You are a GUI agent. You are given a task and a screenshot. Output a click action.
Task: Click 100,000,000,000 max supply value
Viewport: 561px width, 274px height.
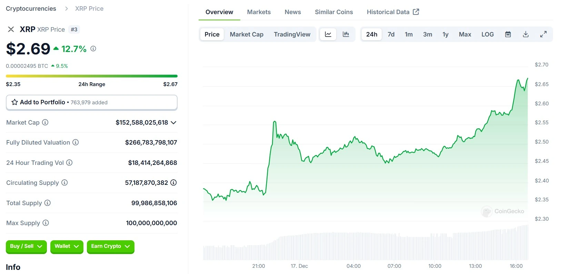[151, 223]
